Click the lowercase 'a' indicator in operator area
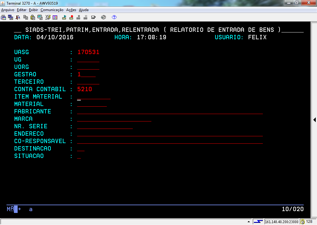Image resolution: width=317 pixels, height=225 pixels. [x=31, y=210]
